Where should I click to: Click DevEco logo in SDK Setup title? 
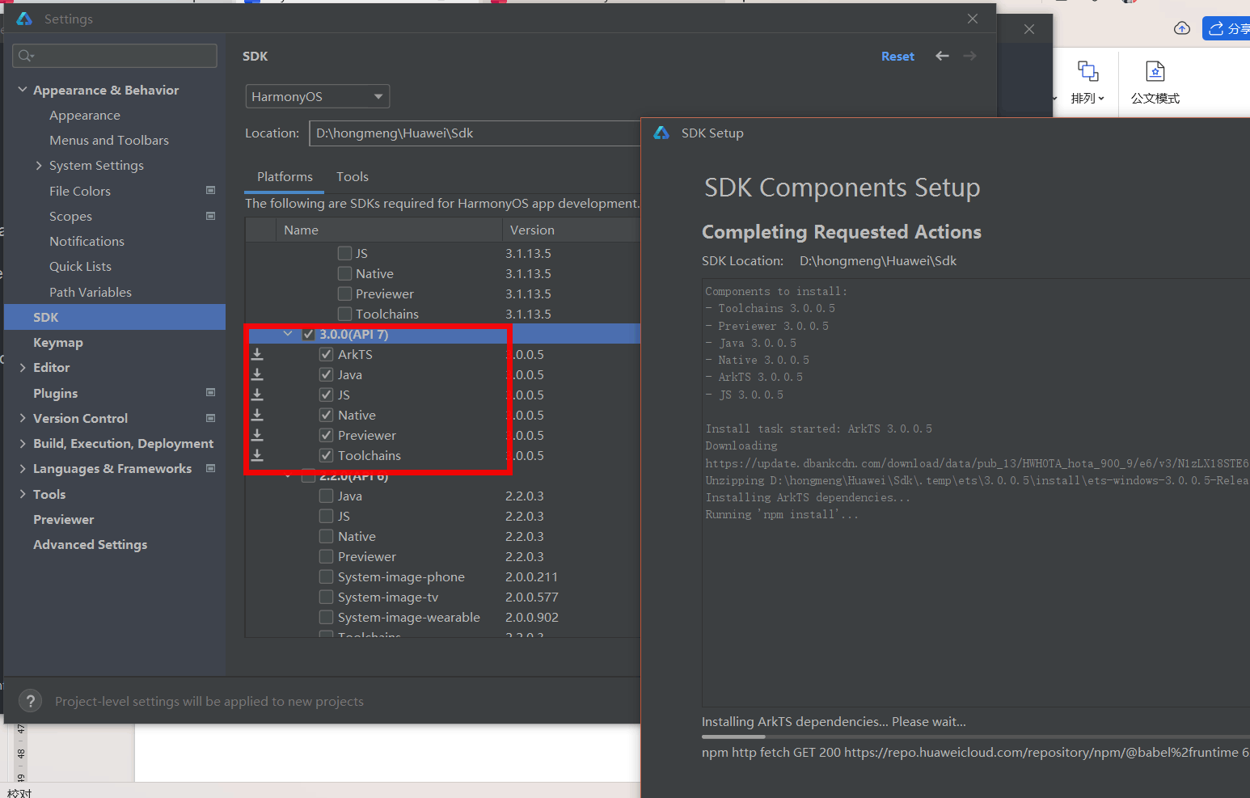(661, 133)
